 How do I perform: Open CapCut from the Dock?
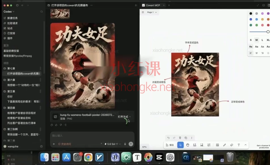click(159, 157)
